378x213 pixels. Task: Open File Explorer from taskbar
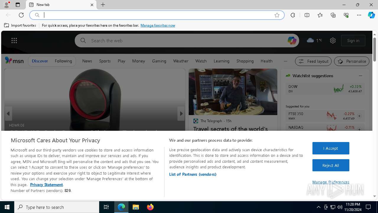[136, 207]
